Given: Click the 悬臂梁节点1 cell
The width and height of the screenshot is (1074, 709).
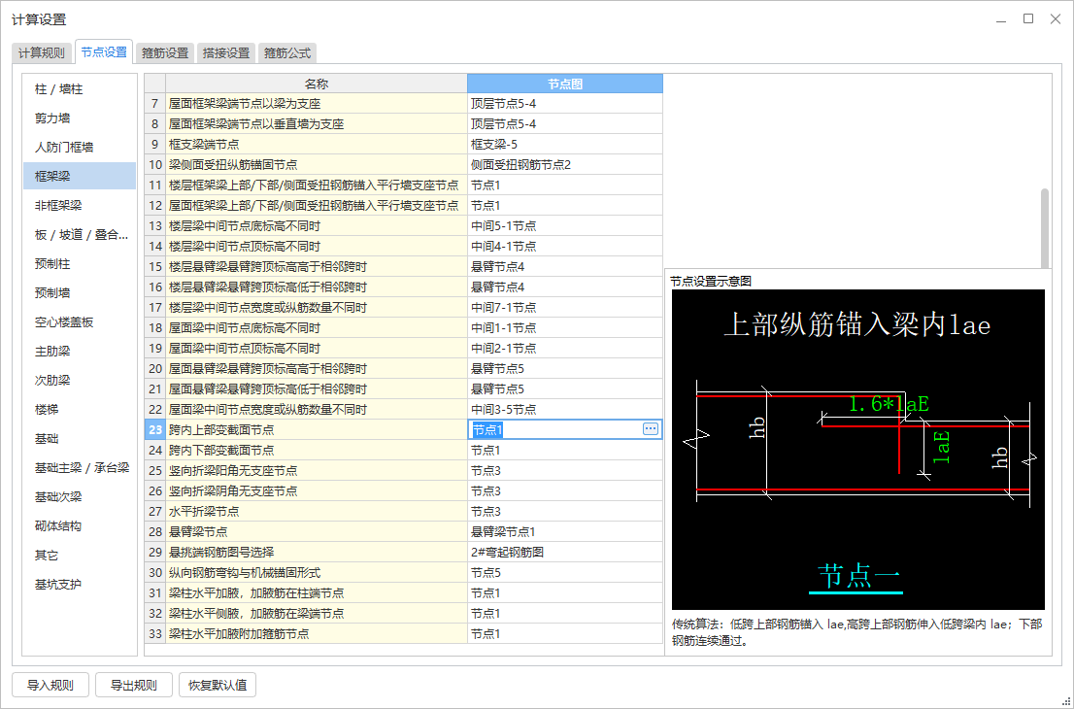Looking at the screenshot, I should (565, 531).
